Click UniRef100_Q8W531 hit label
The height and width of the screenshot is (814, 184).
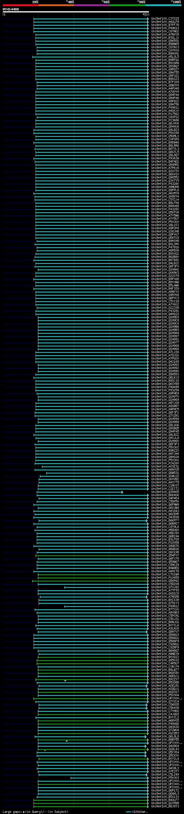(x=165, y=473)
